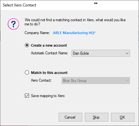139x126 pixels.
Task: Click the Save mapping to Xero label
Action: pos(48,96)
